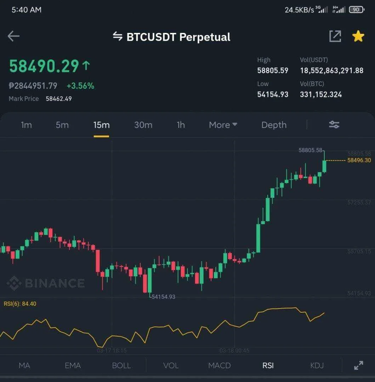The width and height of the screenshot is (375, 382).
Task: Tap Vol(BTC) value 331,152.324
Action: pos(321,94)
